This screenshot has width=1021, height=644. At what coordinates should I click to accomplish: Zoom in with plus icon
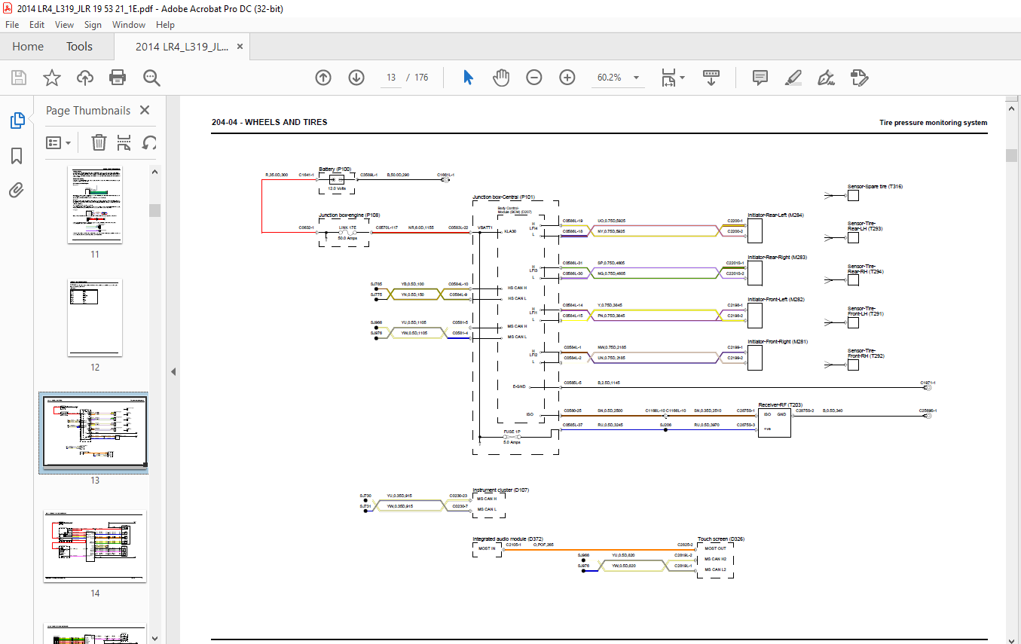567,78
